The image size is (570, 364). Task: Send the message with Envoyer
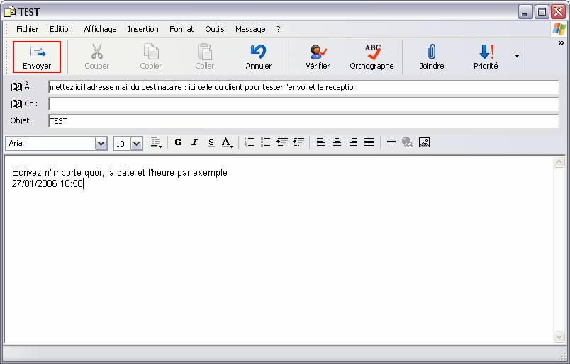(x=37, y=57)
